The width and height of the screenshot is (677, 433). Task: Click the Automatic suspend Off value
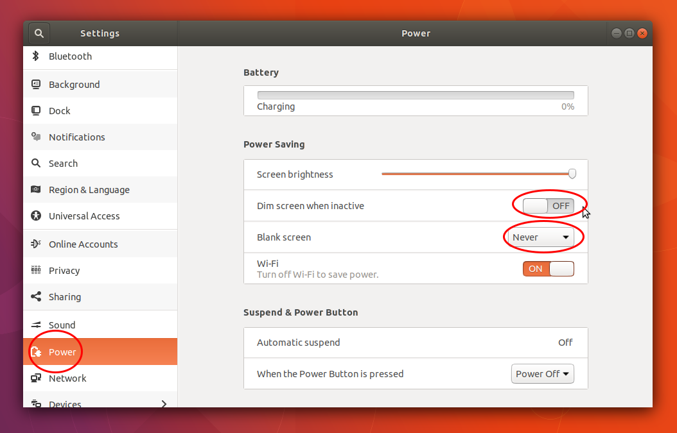pos(565,343)
